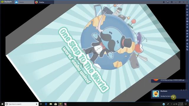The height and width of the screenshot is (106, 189).
Task: Click the volume icon in system tray
Action: 176,104
